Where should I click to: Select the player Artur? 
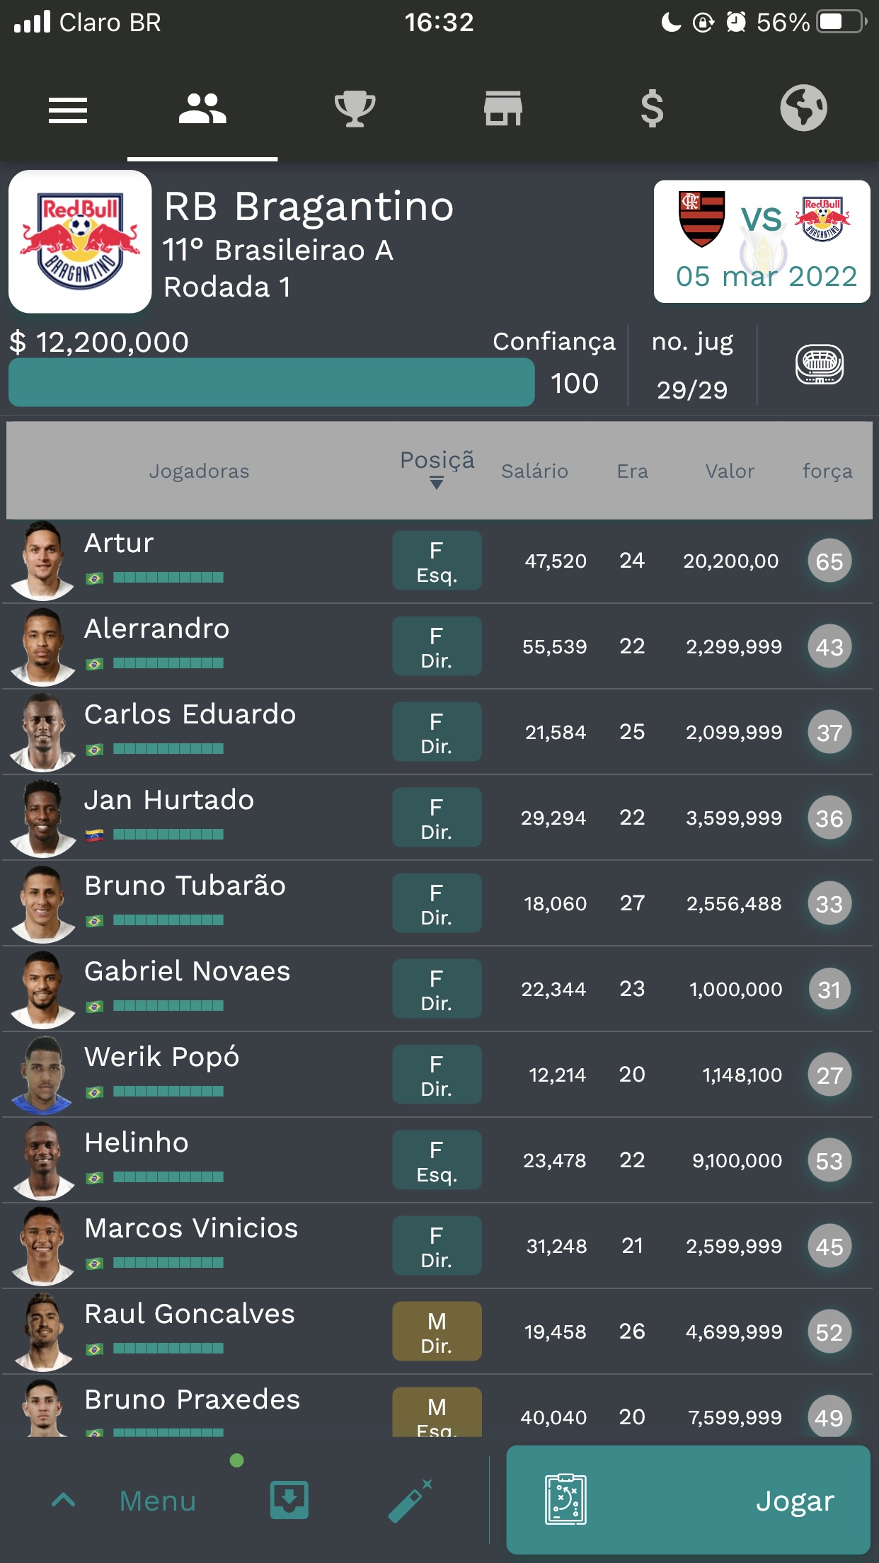point(439,561)
